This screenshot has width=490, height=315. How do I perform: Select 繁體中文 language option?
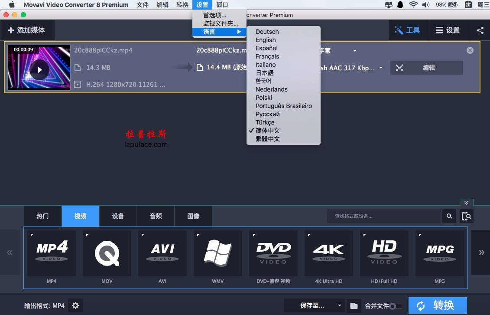point(268,139)
